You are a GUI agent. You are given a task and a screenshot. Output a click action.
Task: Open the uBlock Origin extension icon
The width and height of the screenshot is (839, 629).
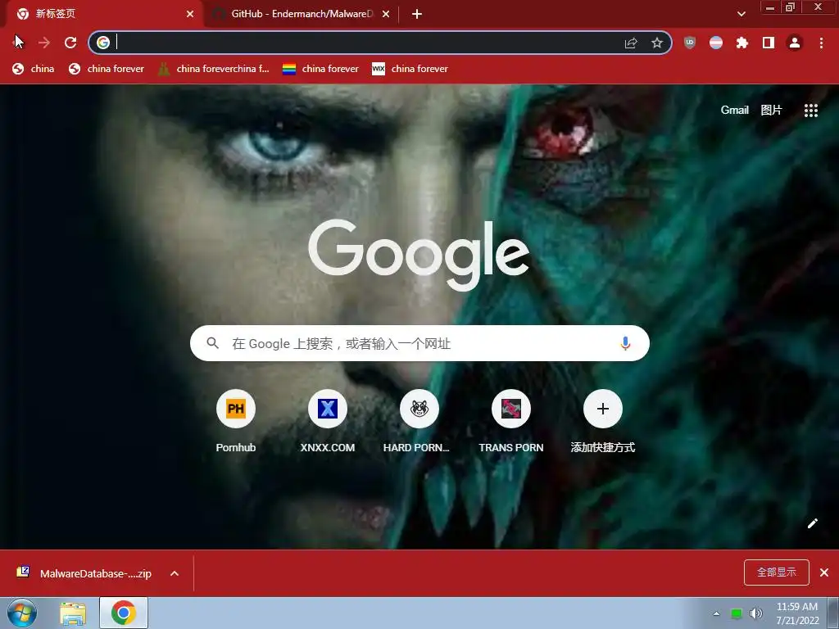tap(690, 43)
